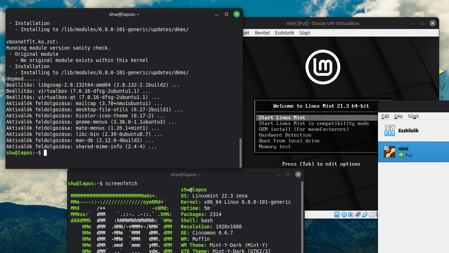Click the 'vboxnetflt.ko.zst:' line in terminal
Screen dimensions: 449x253
pyautogui.click(x=32, y=42)
